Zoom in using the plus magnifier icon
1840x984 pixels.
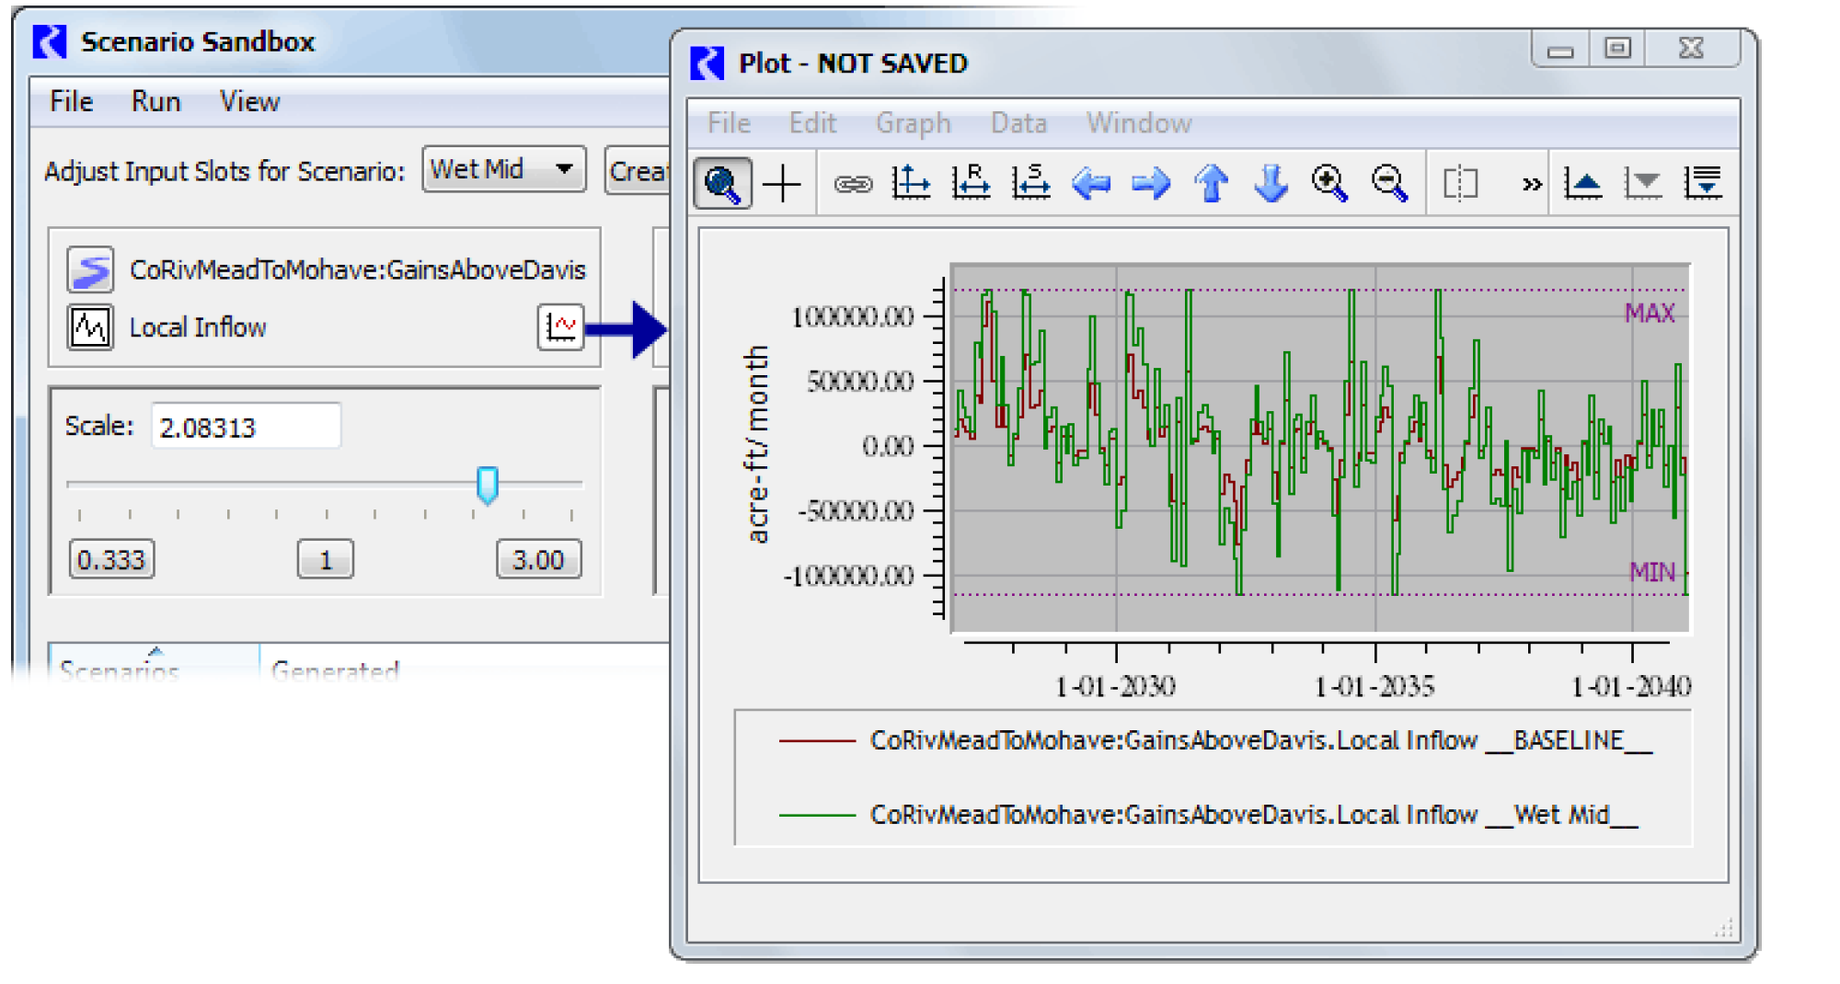(1330, 184)
